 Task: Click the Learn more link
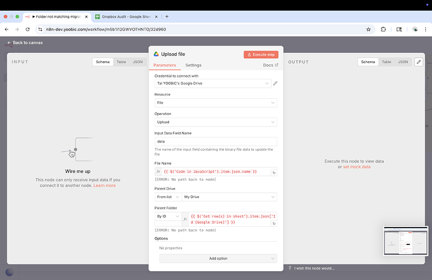click(x=105, y=186)
